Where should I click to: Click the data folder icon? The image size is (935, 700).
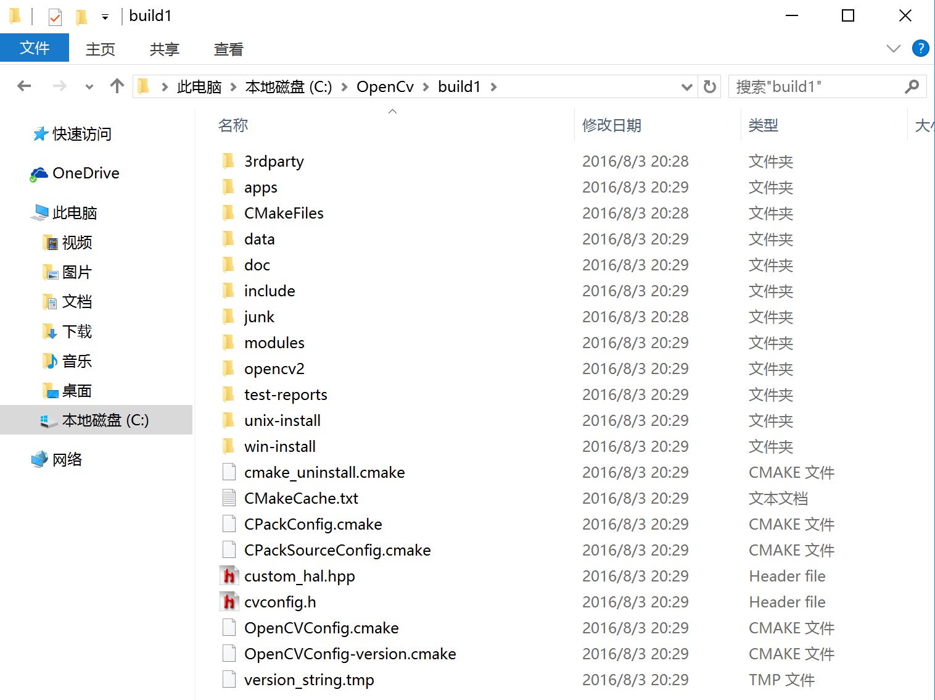[229, 239]
